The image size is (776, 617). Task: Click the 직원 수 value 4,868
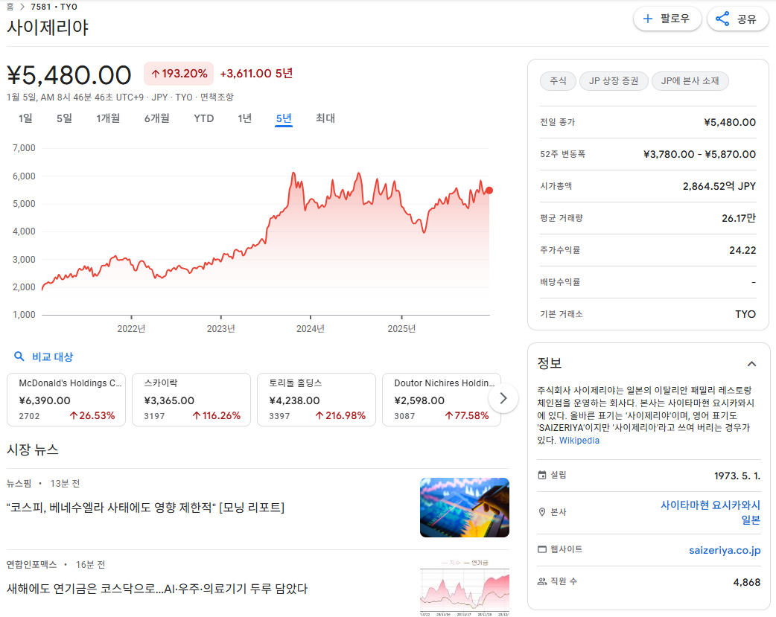click(746, 582)
